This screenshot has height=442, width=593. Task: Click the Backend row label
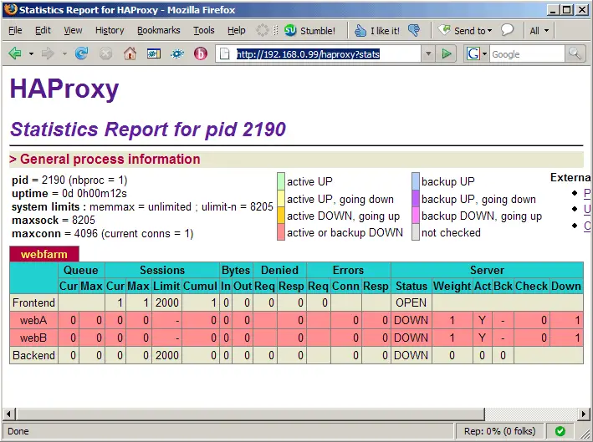tap(33, 355)
